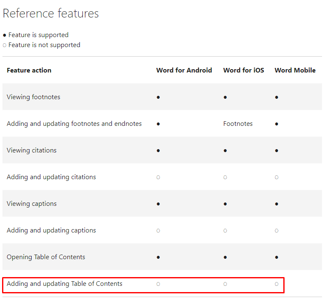Click Adding captions hollow circle under Word Mobile
Viewport: 327px width, 305px height.
pos(277,231)
